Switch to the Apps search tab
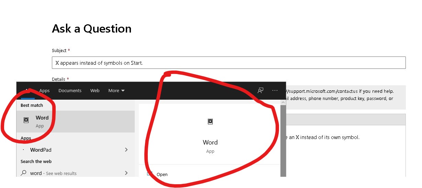Viewport: 422px width, 188px height. (x=44, y=91)
